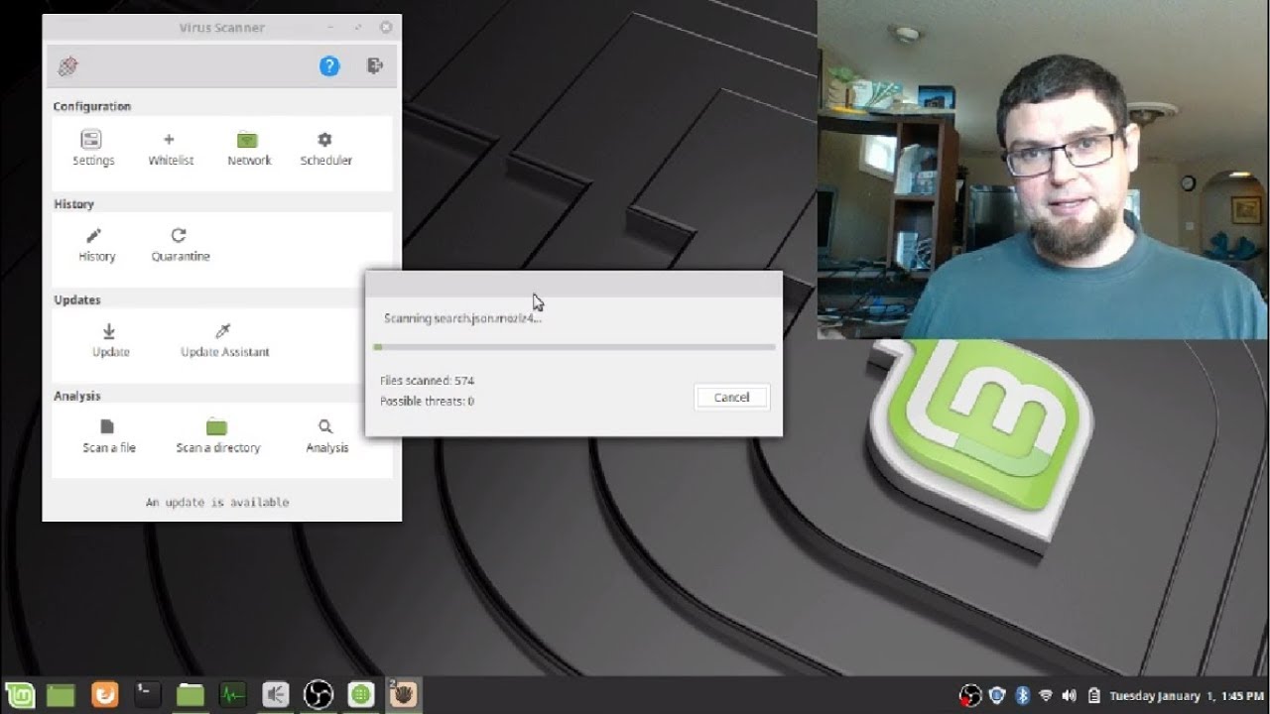Viewport: 1270px width, 714px height.
Task: Click the exit icon in Virus Scanner header
Action: pyautogui.click(x=375, y=65)
